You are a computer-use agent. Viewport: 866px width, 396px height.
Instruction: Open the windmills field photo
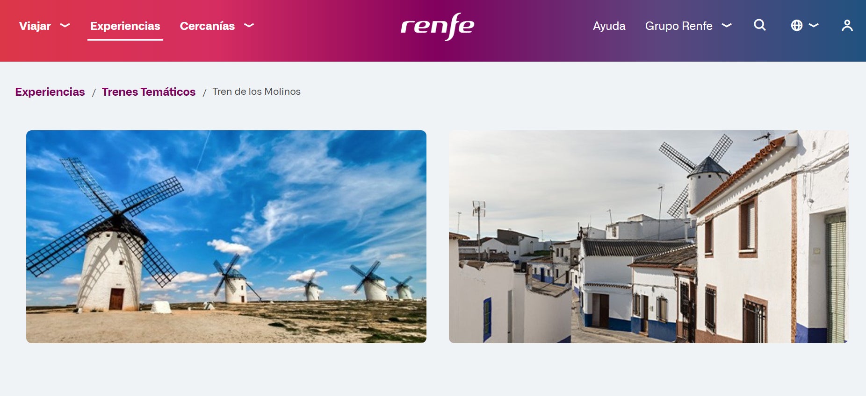tap(226, 237)
